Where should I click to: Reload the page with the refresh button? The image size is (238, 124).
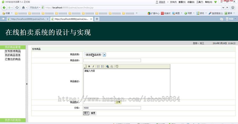coord(17,7)
